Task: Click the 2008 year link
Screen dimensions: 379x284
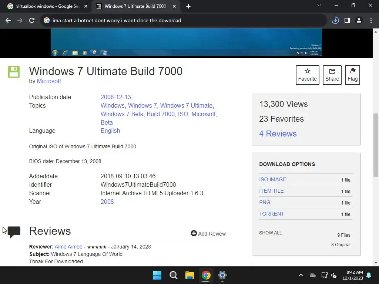Action: coord(107,202)
